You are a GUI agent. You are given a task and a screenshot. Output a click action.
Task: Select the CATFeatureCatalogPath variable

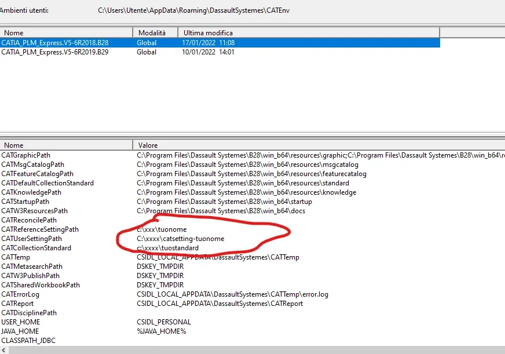38,174
